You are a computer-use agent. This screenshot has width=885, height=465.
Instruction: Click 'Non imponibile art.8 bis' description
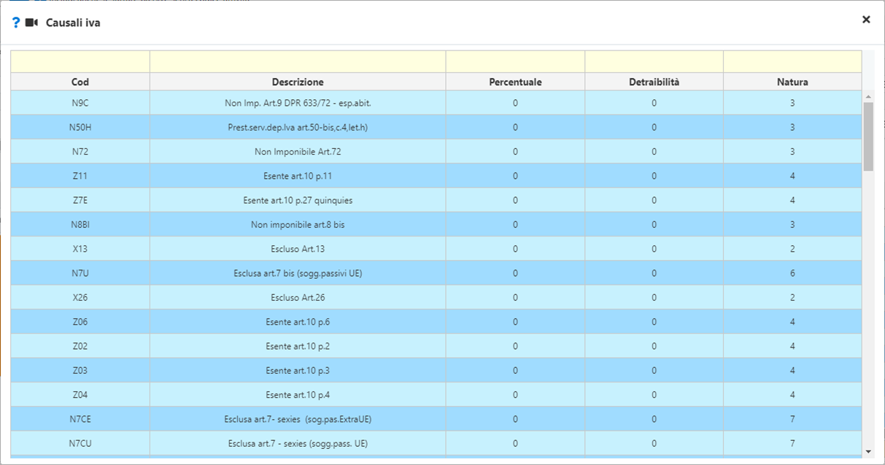point(298,225)
